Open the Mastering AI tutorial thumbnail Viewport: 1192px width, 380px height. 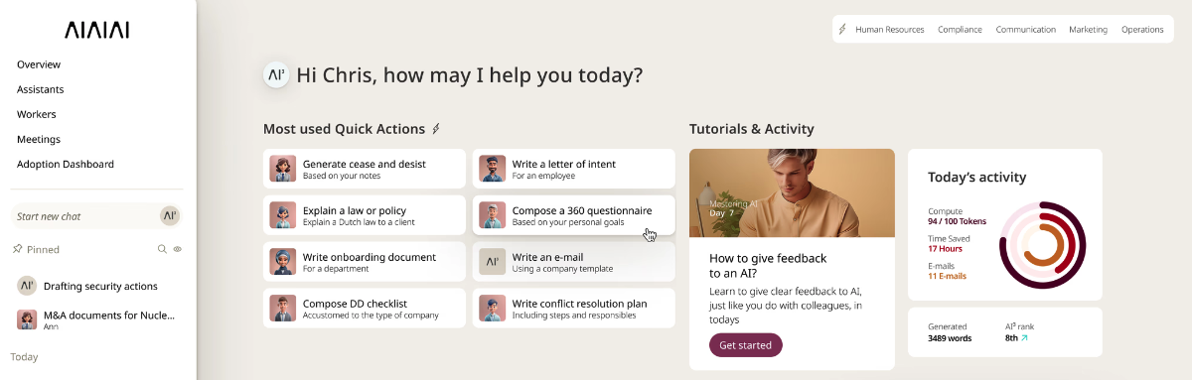(792, 193)
